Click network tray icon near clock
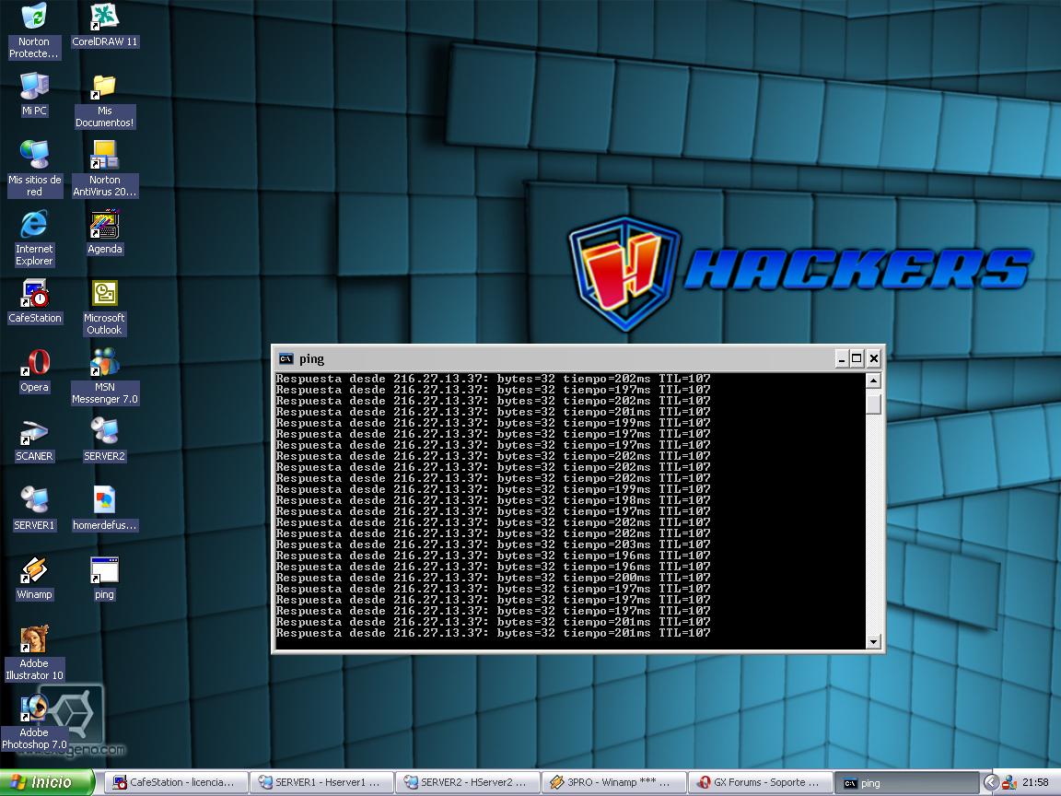The image size is (1061, 796). 1009,783
